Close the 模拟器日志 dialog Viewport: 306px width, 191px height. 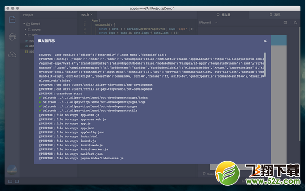265,41
